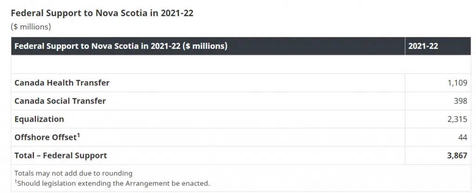Select the Canada Social Transfer row label

point(60,101)
